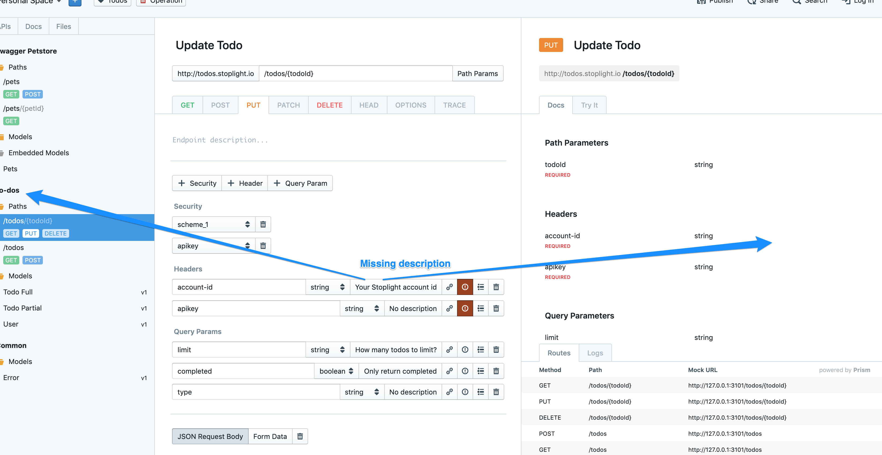Click link icon on apikey header

click(449, 309)
